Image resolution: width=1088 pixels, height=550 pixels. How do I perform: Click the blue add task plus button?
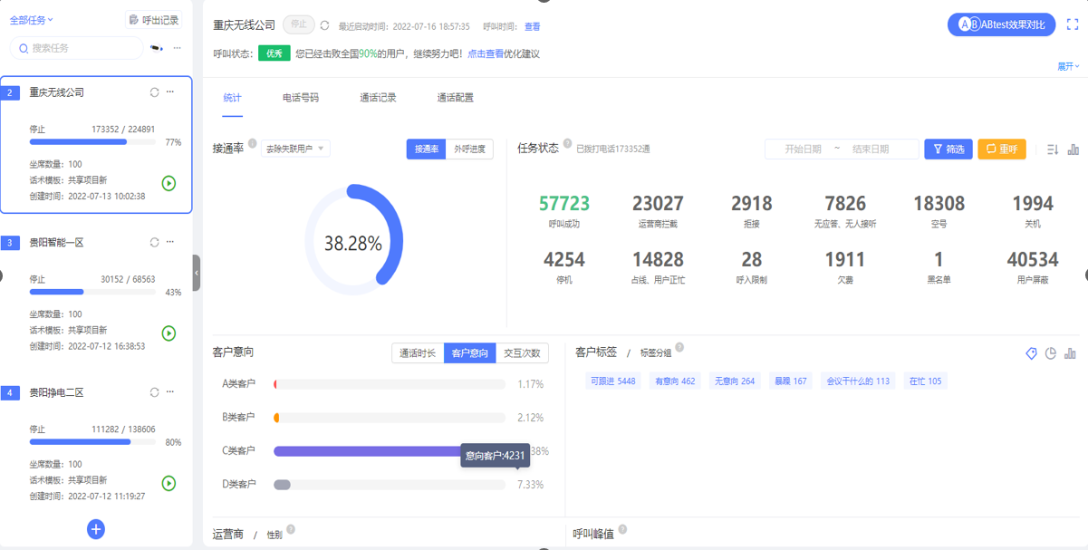click(x=96, y=529)
